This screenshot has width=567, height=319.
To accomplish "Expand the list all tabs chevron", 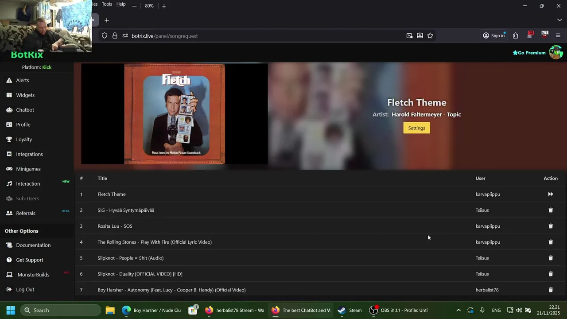I will 559,20.
